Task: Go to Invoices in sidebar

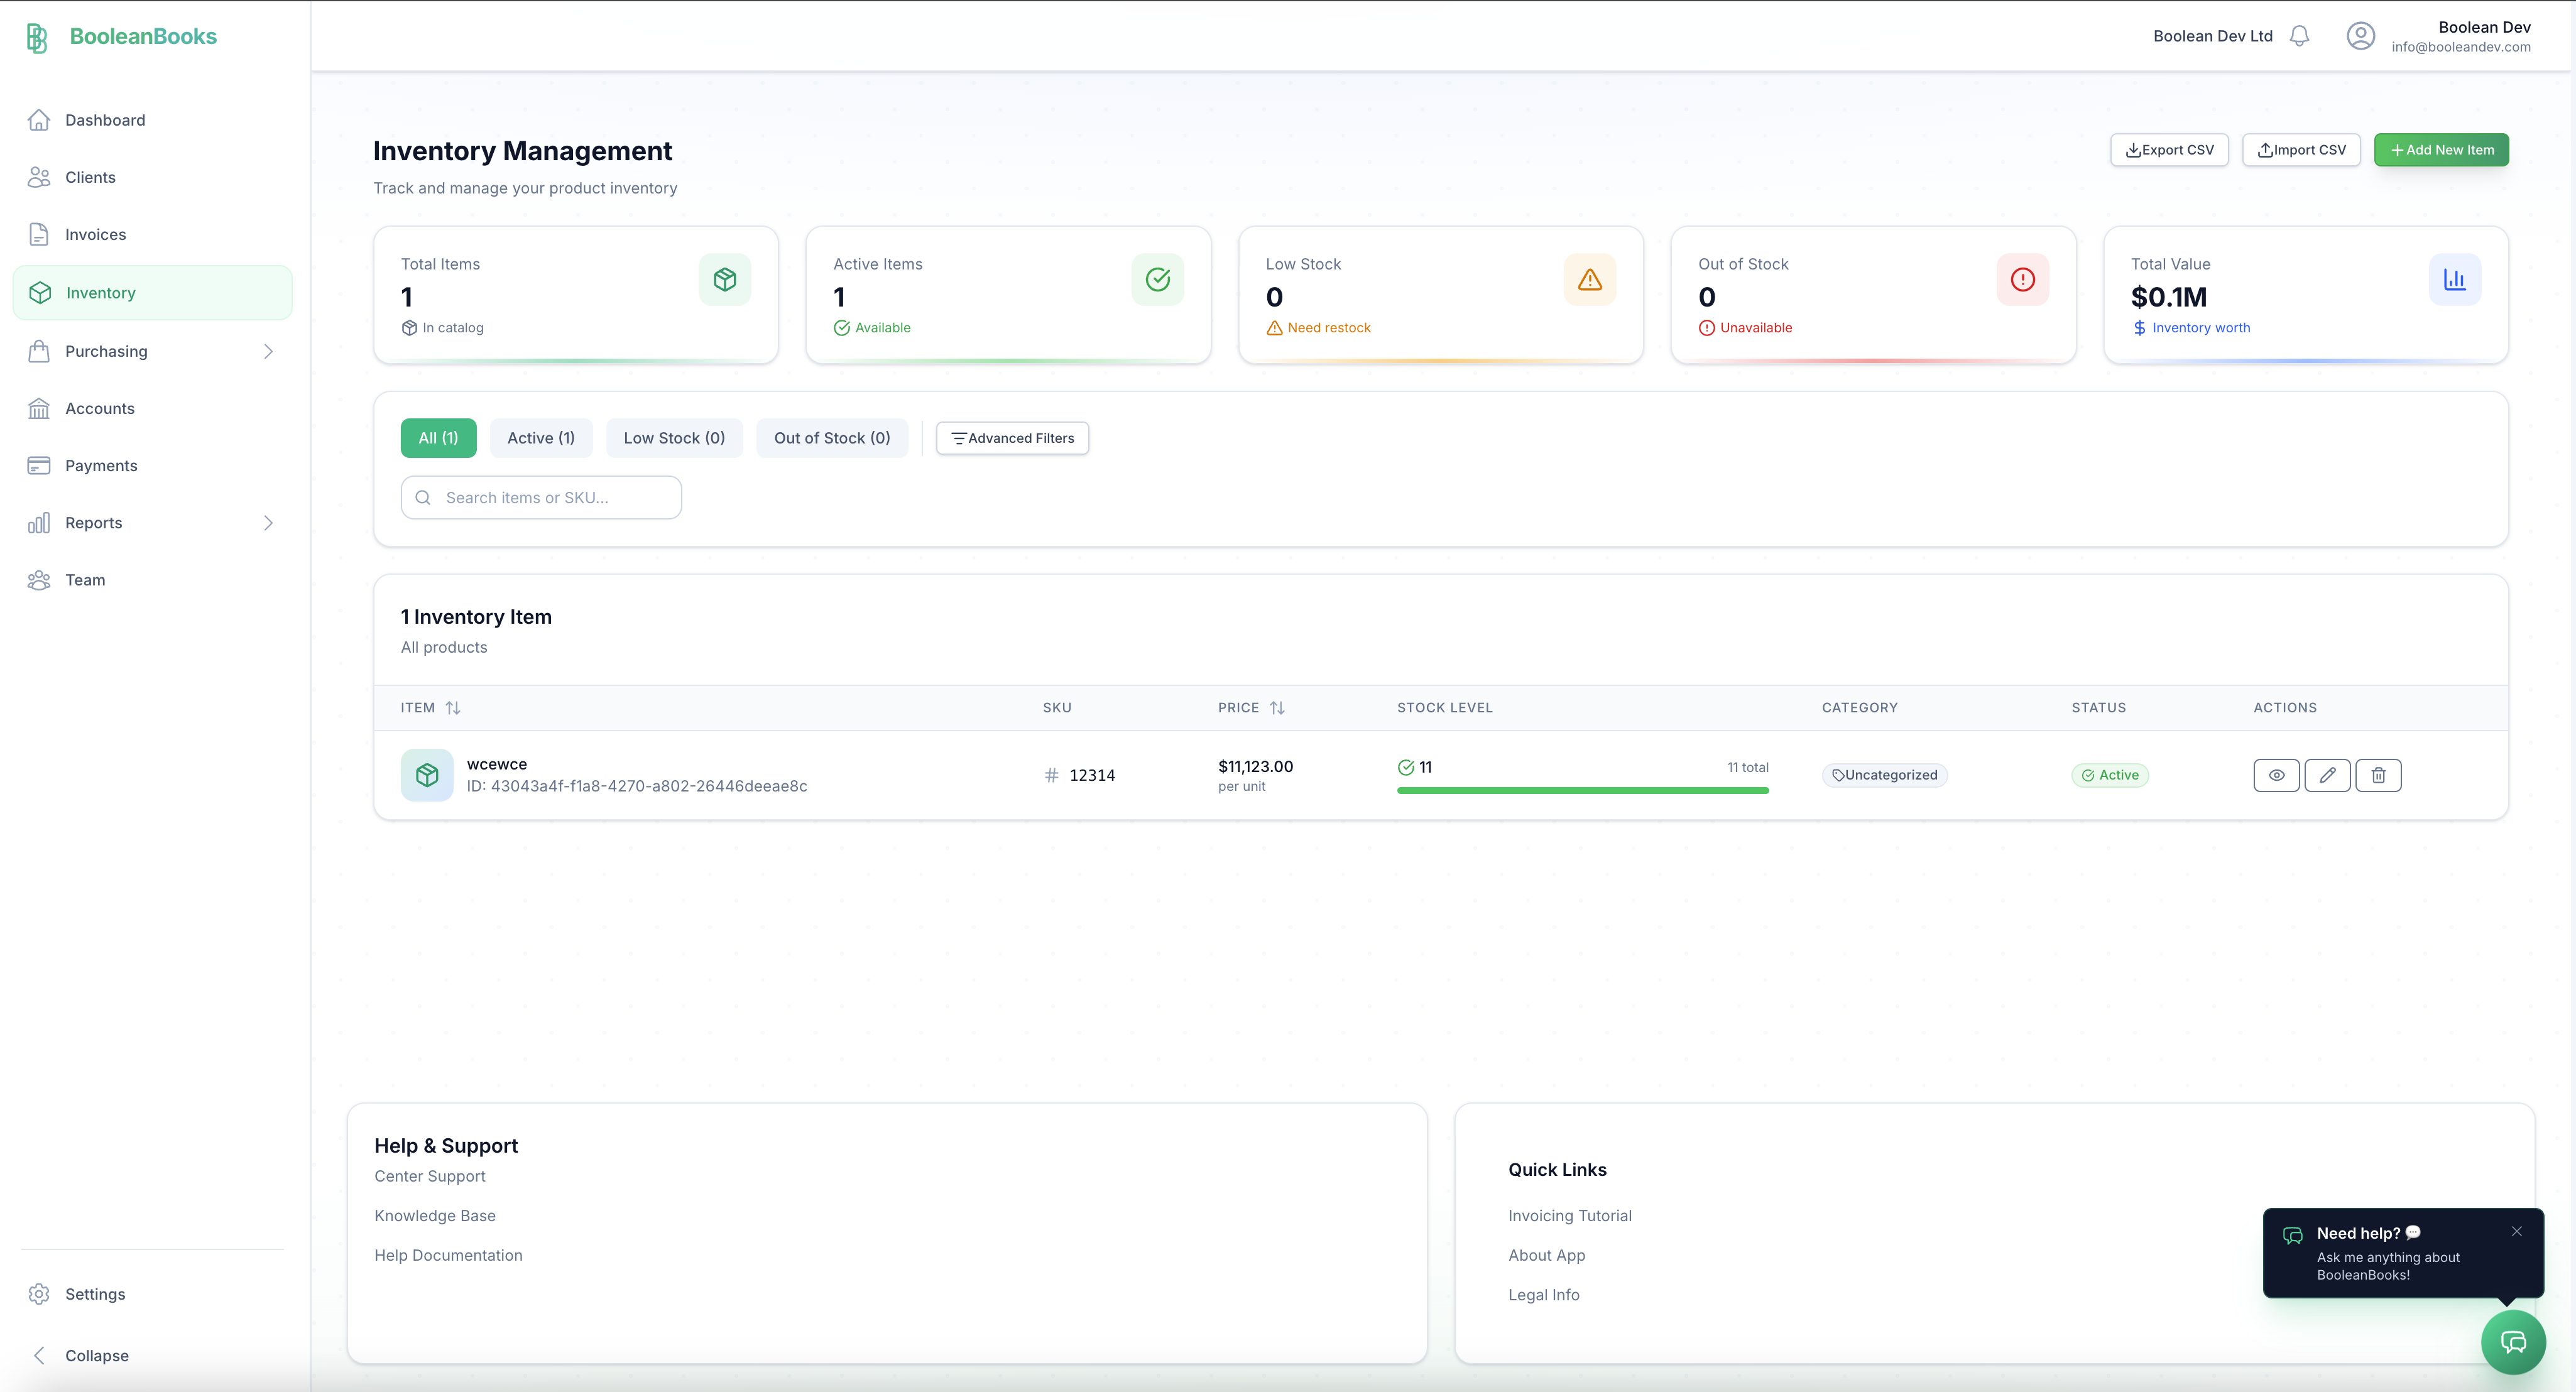Action: tap(95, 235)
